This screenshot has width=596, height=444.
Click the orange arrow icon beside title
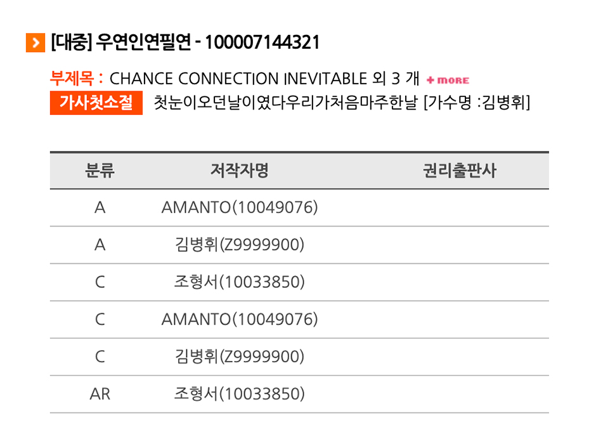tap(36, 42)
